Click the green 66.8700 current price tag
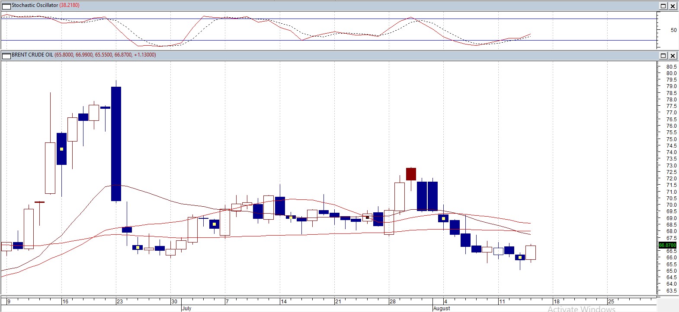 click(667, 245)
